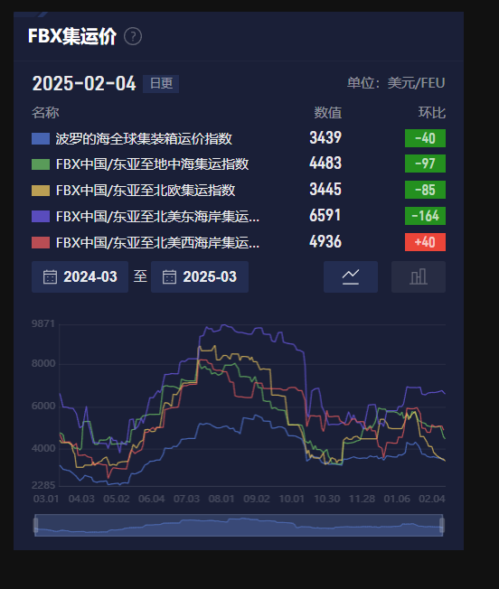Click the 9871 y-axis label
Screen dimensions: 499x589
click(43, 323)
